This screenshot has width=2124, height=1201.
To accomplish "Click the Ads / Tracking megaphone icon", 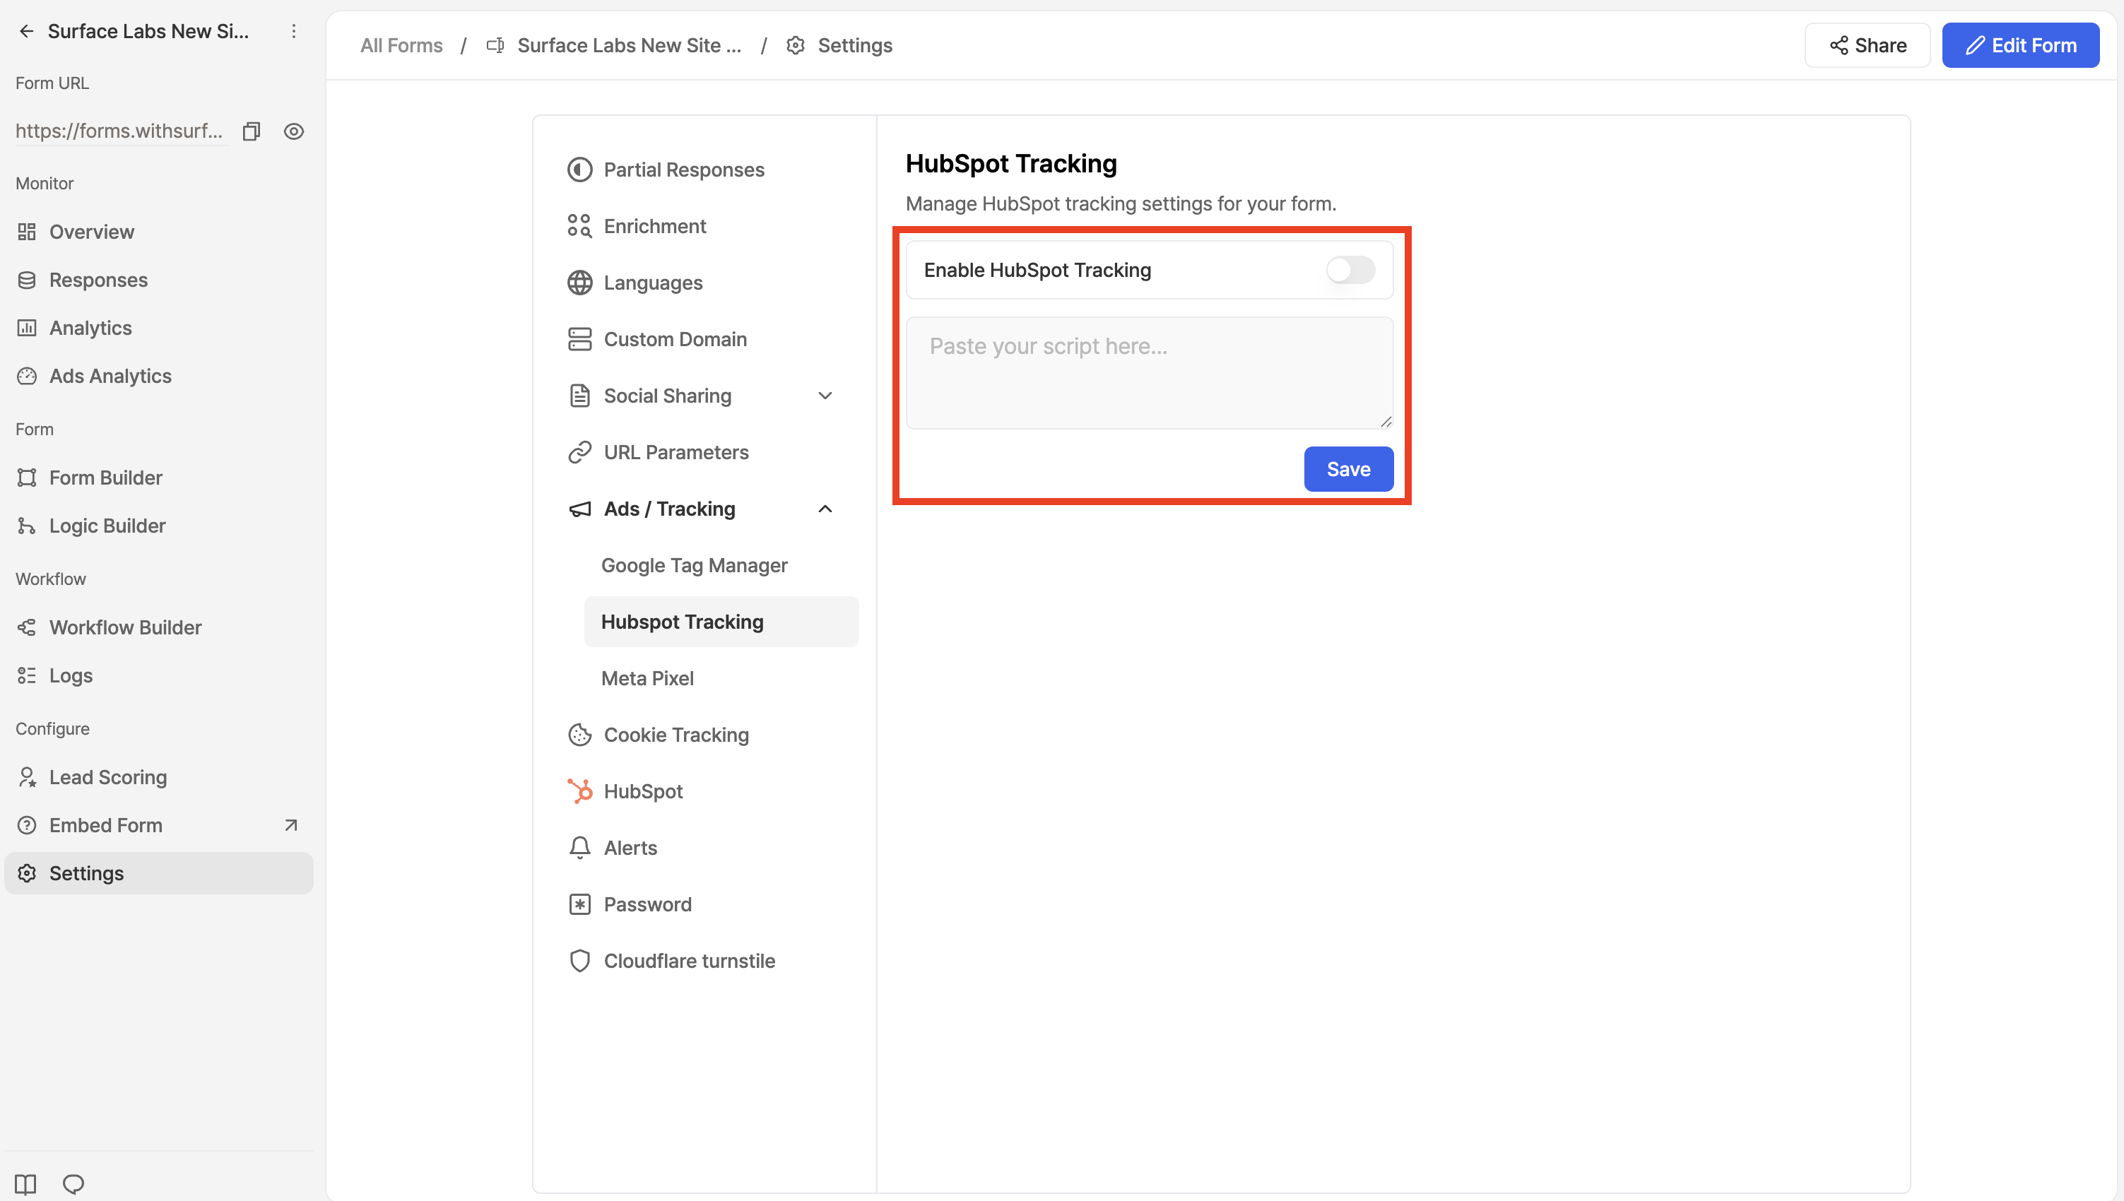I will point(580,509).
